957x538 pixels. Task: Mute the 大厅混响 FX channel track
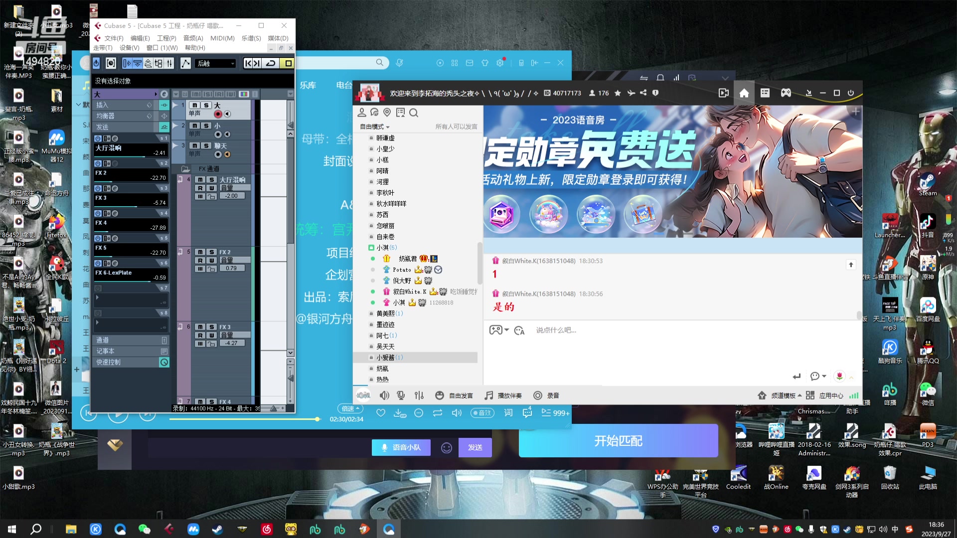point(200,180)
